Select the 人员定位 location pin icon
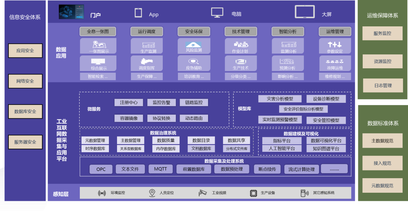 pos(152,193)
